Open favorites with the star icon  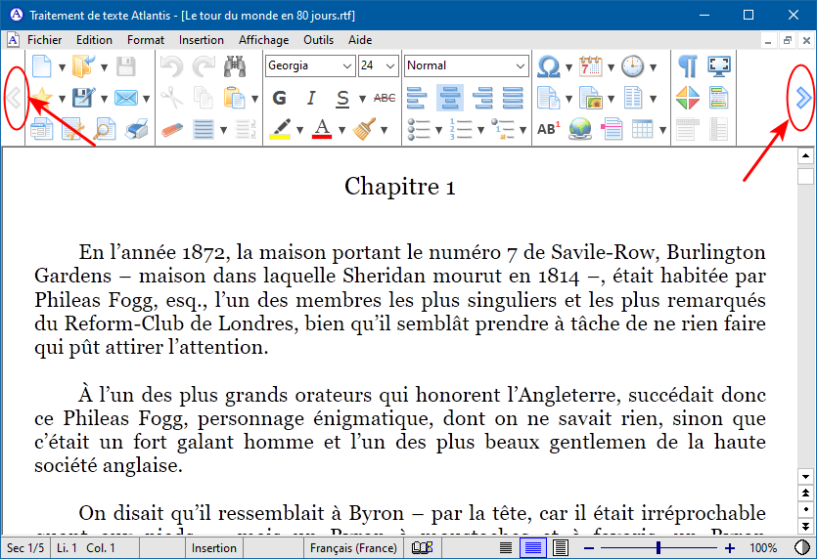click(42, 98)
